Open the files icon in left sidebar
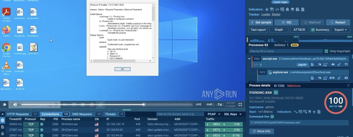 [3, 127]
